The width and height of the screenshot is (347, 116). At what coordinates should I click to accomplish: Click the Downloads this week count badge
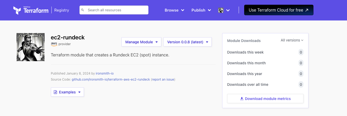301,52
